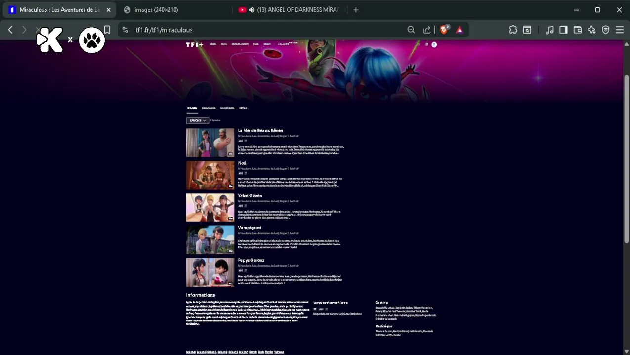This screenshot has height=355, width=630.
Task: Click the second nav item in TF1+ header
Action: click(x=224, y=44)
